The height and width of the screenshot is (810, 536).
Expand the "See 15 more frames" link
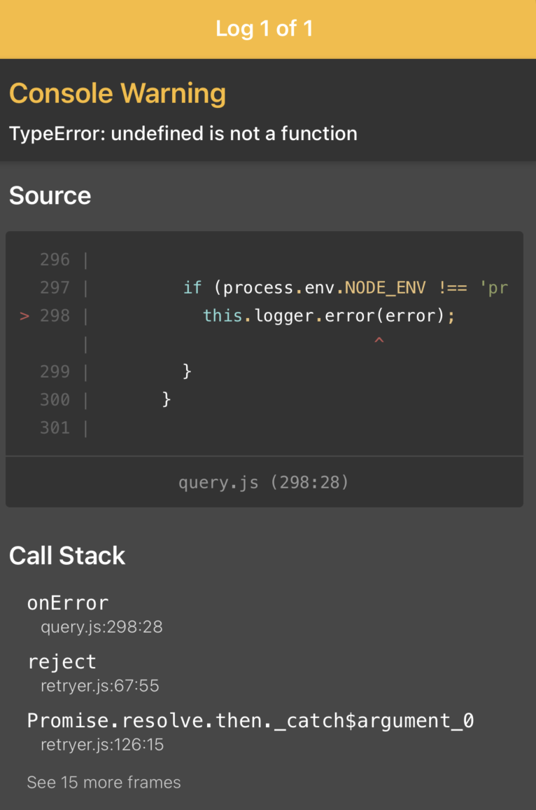104,782
